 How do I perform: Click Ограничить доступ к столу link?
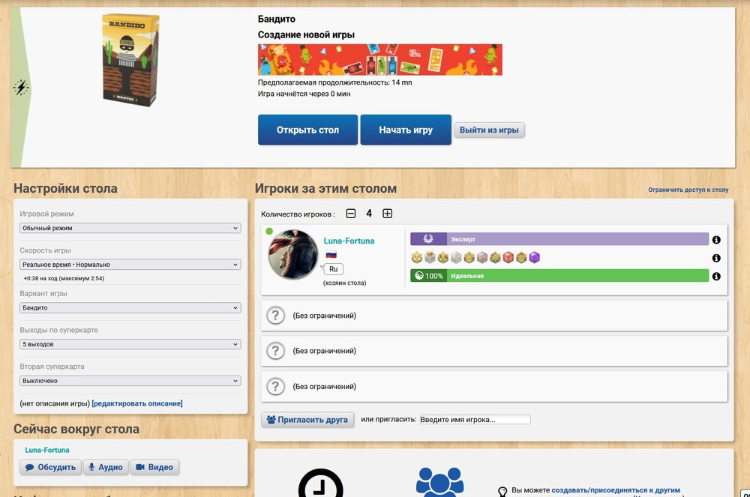click(688, 190)
